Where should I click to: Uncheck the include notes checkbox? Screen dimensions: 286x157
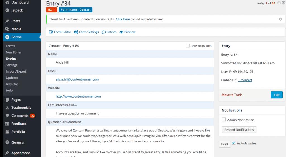click(x=233, y=143)
